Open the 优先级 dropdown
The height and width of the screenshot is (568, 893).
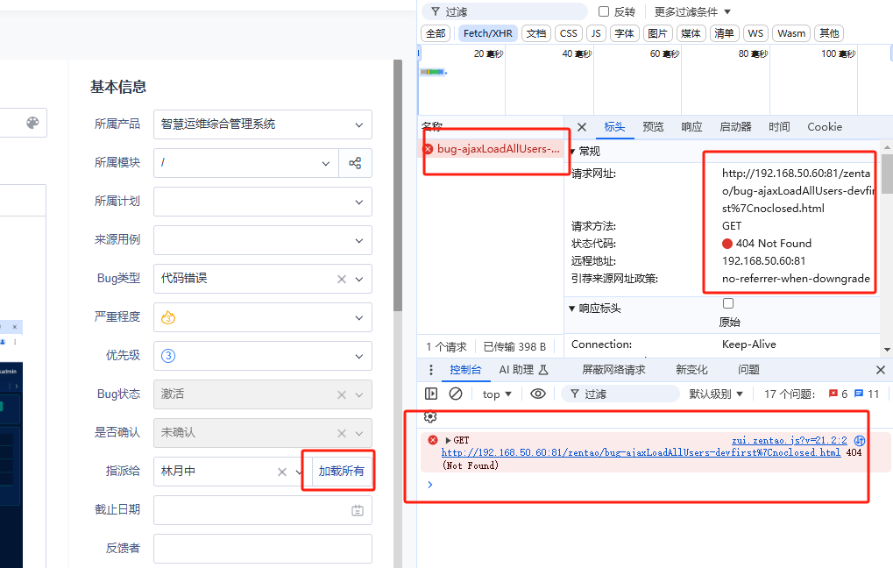click(263, 356)
